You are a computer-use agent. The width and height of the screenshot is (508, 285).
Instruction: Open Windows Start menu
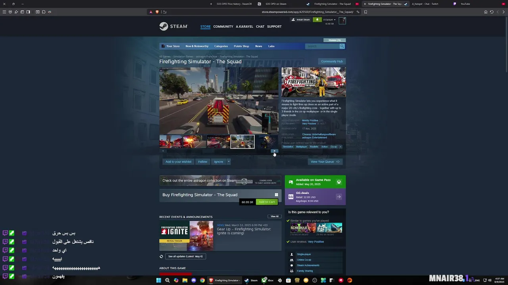[158, 280]
